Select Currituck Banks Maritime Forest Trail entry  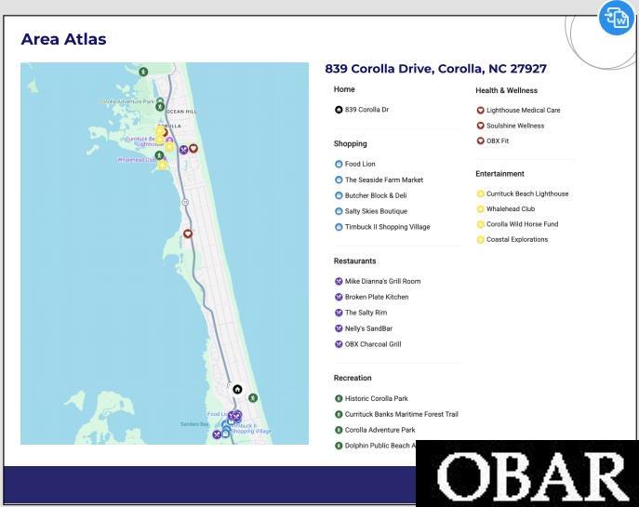(396, 414)
